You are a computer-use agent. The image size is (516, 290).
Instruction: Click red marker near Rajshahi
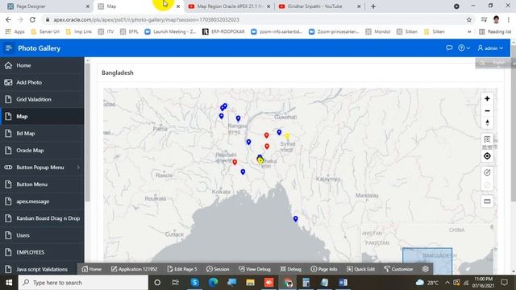(x=235, y=162)
